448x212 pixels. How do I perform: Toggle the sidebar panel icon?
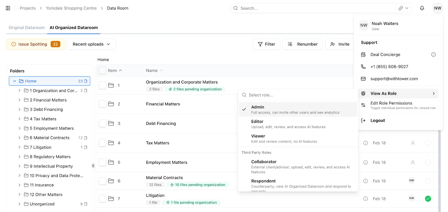[x=8, y=8]
